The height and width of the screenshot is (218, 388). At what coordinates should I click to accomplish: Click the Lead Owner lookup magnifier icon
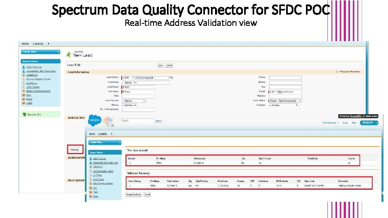(171, 78)
